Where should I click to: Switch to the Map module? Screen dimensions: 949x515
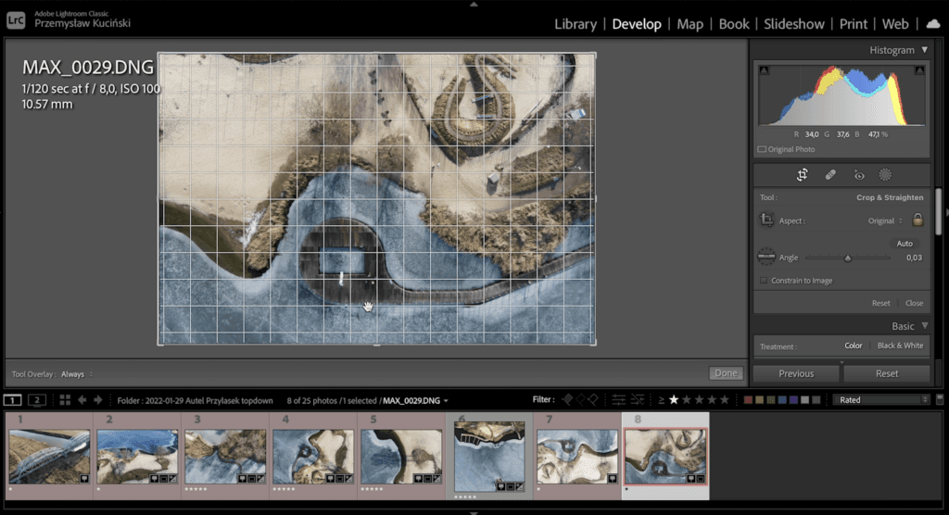pos(690,23)
